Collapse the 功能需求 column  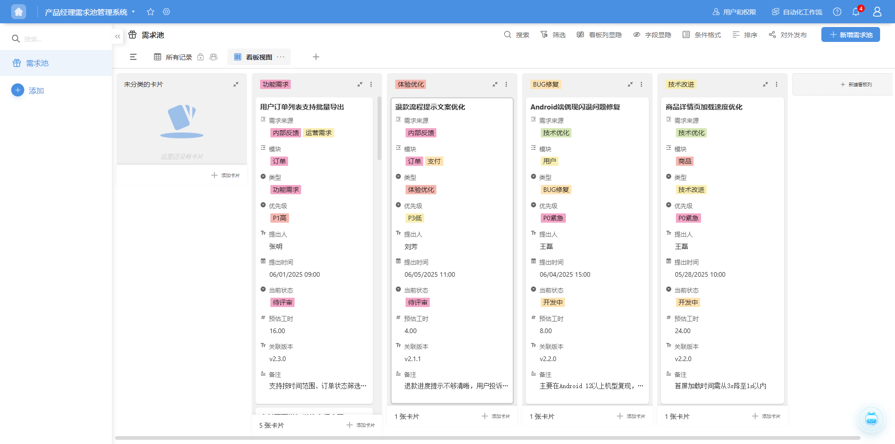[x=360, y=84]
